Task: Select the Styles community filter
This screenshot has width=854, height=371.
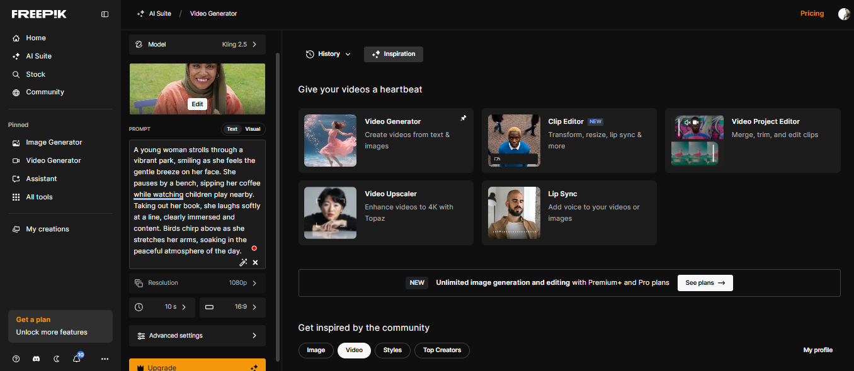Action: (392, 350)
